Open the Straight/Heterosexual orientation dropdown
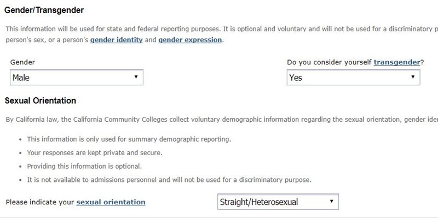 [x=278, y=202]
